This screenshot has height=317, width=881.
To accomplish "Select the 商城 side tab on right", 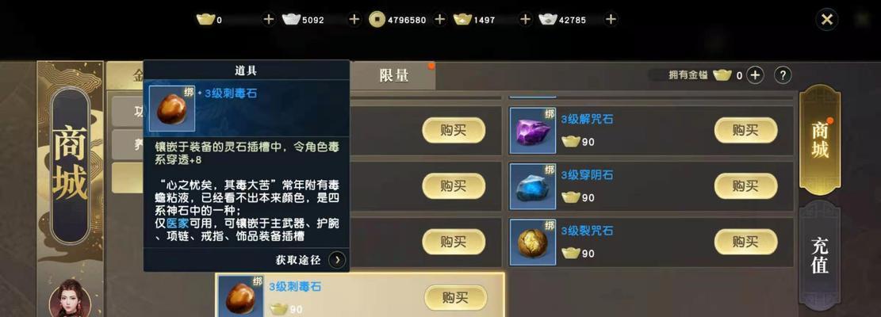I will (x=820, y=140).
